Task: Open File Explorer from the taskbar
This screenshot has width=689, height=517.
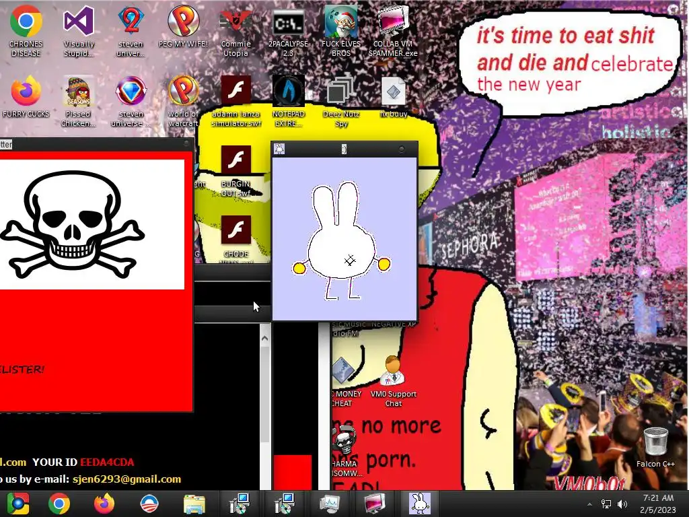Action: [194, 504]
